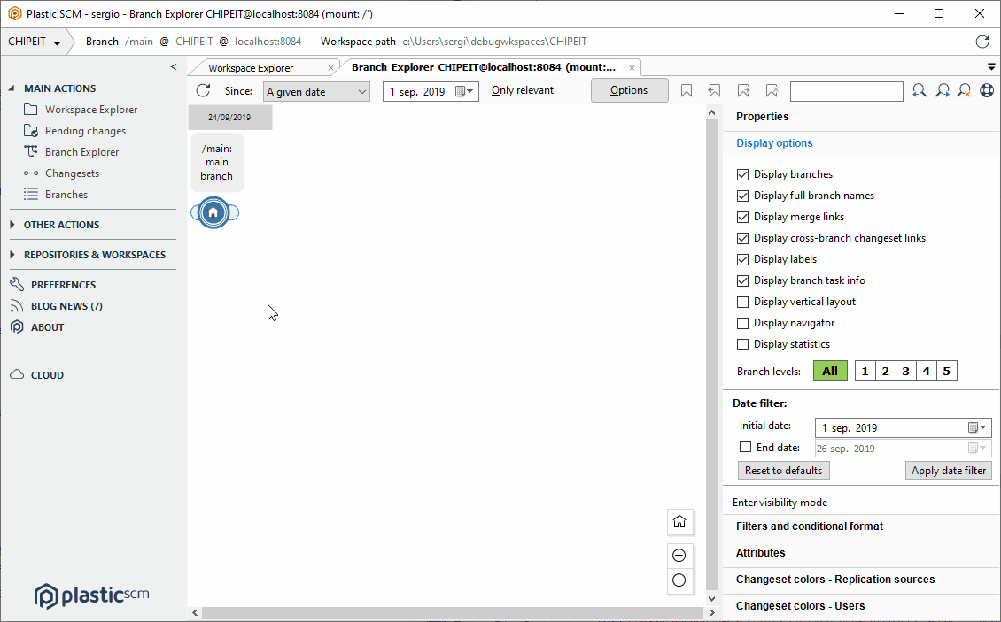
Task: Refresh the Branch Explorer diagram
Action: [202, 89]
